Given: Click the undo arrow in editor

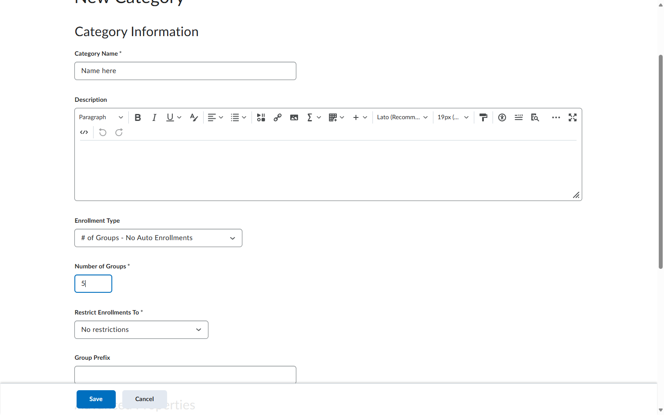Looking at the screenshot, I should (x=103, y=132).
